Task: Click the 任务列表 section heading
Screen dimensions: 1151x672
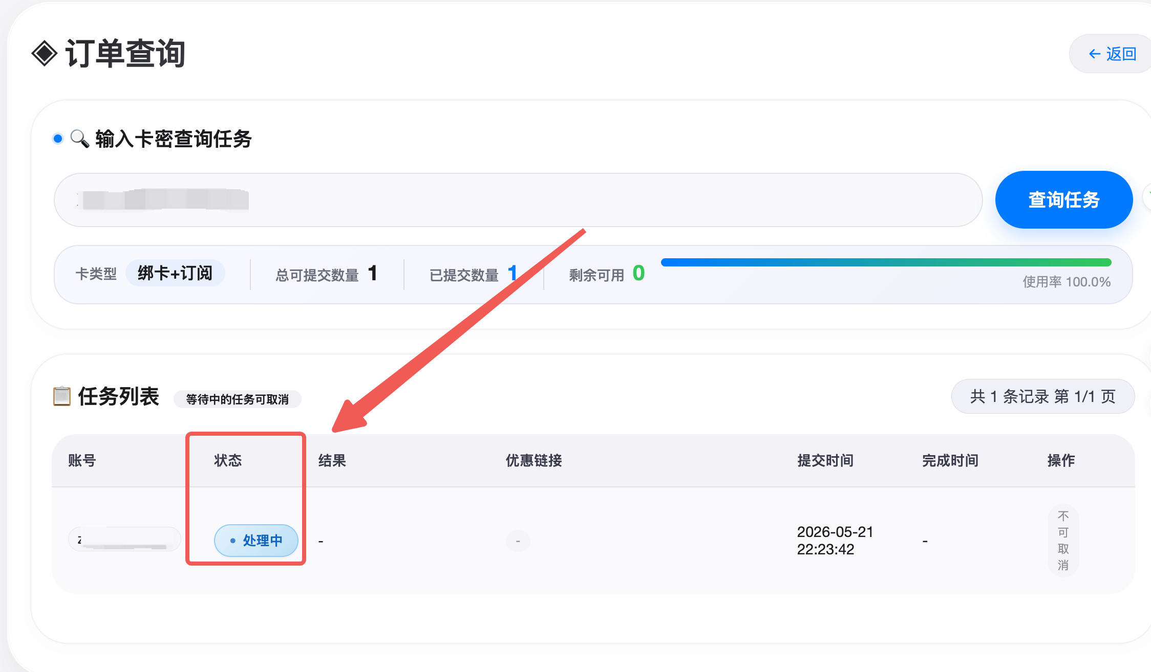Action: click(x=119, y=396)
